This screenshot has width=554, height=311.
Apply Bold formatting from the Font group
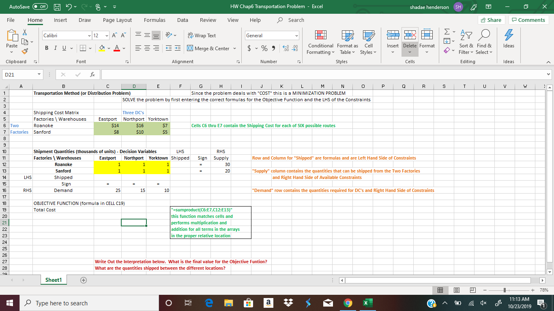46,47
